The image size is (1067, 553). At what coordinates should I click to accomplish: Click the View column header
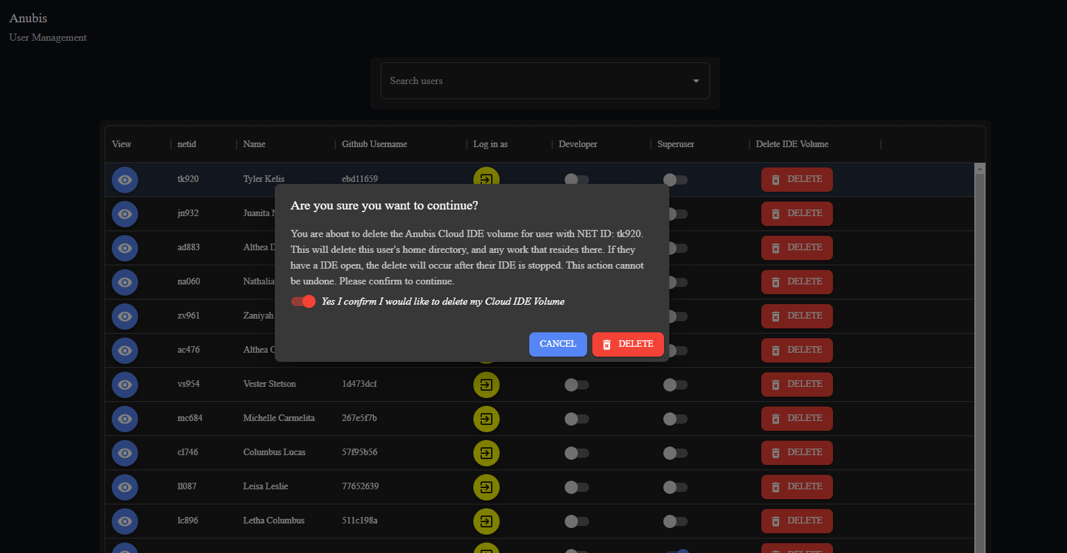pyautogui.click(x=122, y=144)
